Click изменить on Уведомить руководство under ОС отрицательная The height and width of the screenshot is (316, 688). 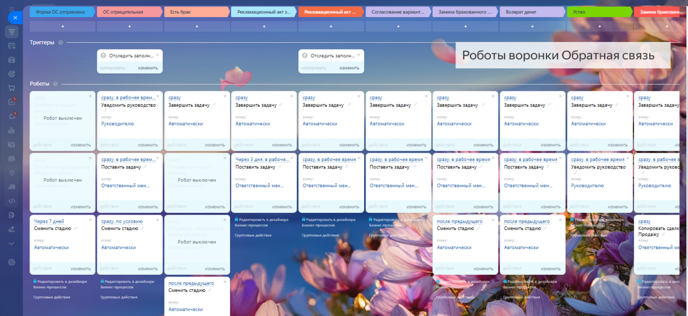point(148,145)
